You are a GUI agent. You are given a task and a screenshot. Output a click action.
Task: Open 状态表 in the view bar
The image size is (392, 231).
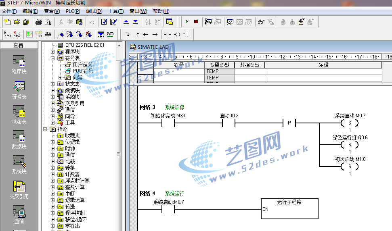(x=19, y=115)
